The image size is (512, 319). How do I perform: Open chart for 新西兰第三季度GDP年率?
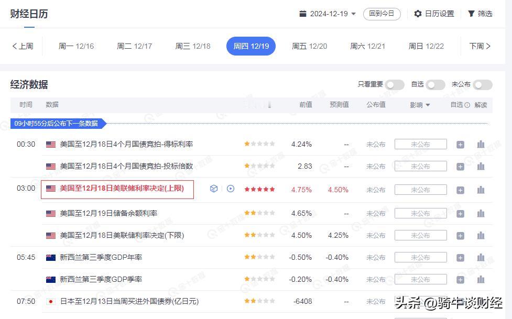pyautogui.click(x=481, y=257)
